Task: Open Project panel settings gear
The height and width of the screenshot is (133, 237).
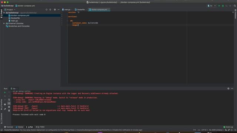Action: pos(55,10)
